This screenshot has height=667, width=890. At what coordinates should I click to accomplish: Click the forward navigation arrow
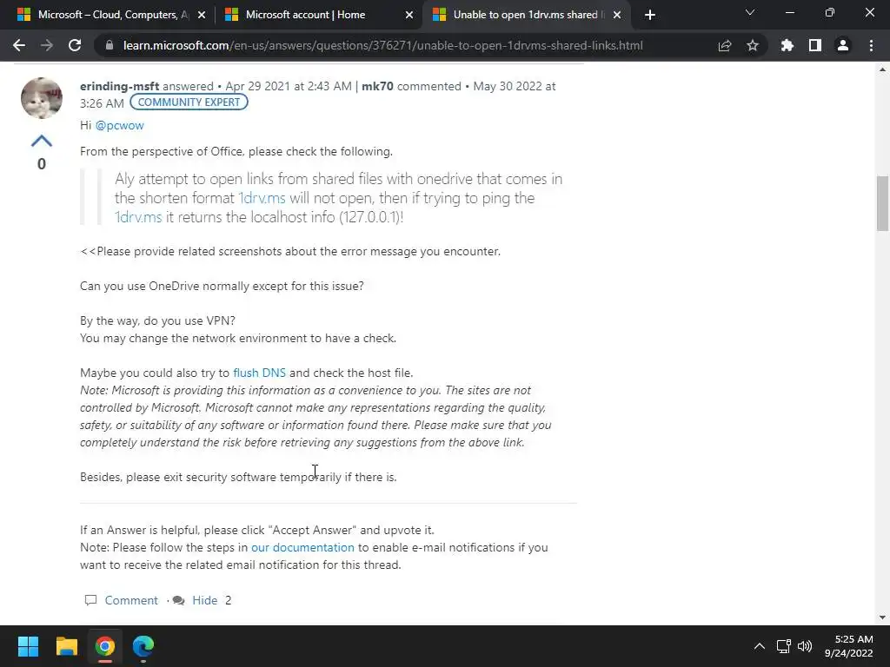(47, 45)
